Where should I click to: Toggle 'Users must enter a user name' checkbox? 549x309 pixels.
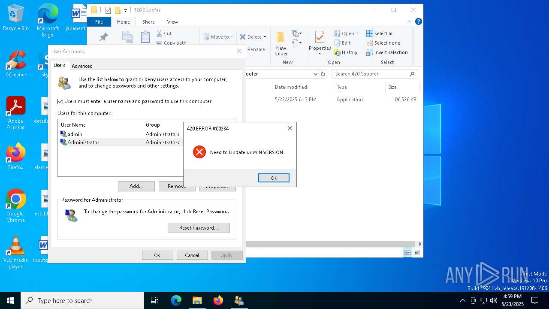click(60, 101)
